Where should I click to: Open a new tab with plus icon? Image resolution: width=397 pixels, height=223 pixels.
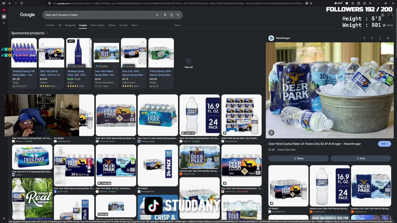pos(4,23)
